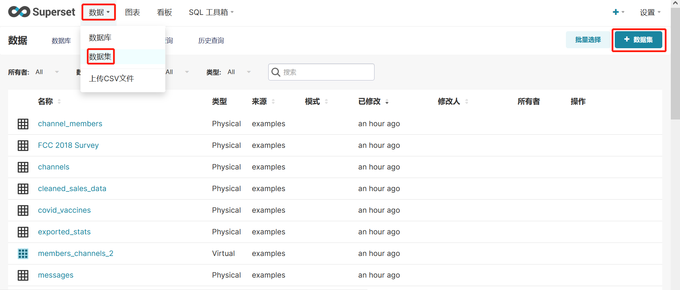Click Physical type in covid_vaccines row
The height and width of the screenshot is (290, 680).
226,210
